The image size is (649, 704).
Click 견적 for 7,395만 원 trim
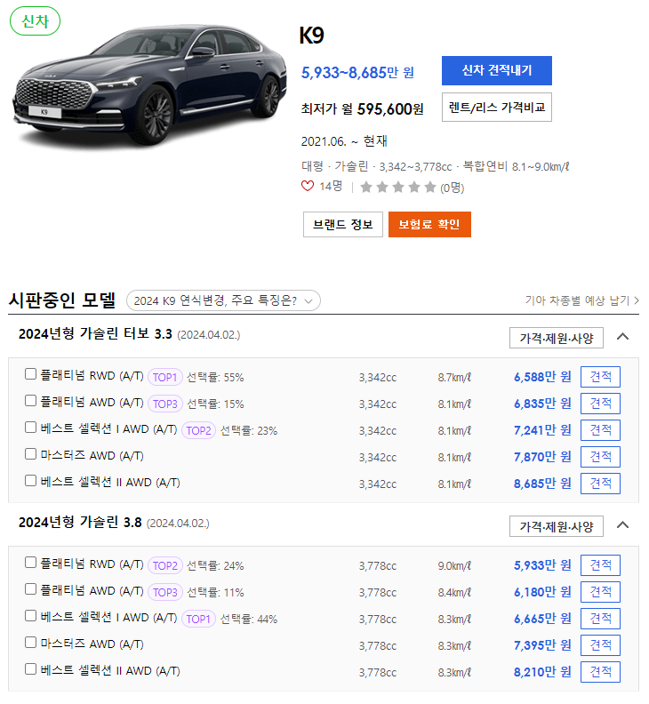(x=600, y=645)
